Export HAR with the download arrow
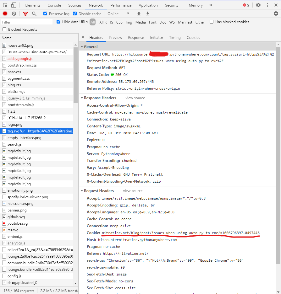Image resolution: width=281 pixels, height=294 pixels. [x=148, y=13]
